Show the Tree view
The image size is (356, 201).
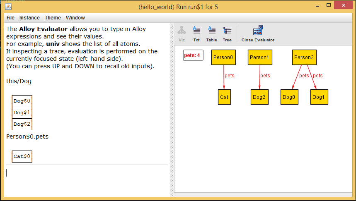coord(227,34)
